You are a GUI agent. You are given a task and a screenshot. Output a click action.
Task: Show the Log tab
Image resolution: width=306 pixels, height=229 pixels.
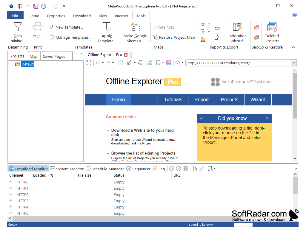click(x=159, y=169)
